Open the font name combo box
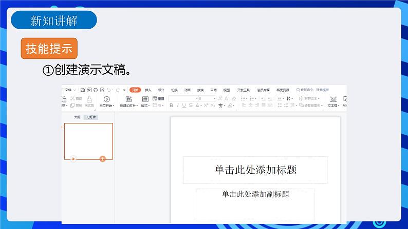Image resolution: width=408 pixels, height=229 pixels. pyautogui.click(x=183, y=98)
